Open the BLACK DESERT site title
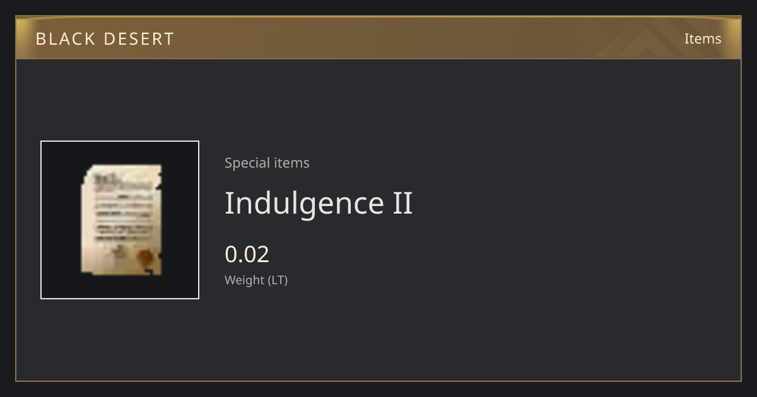757x397 pixels. point(105,39)
